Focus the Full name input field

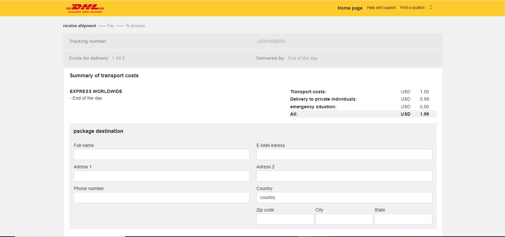pyautogui.click(x=161, y=155)
